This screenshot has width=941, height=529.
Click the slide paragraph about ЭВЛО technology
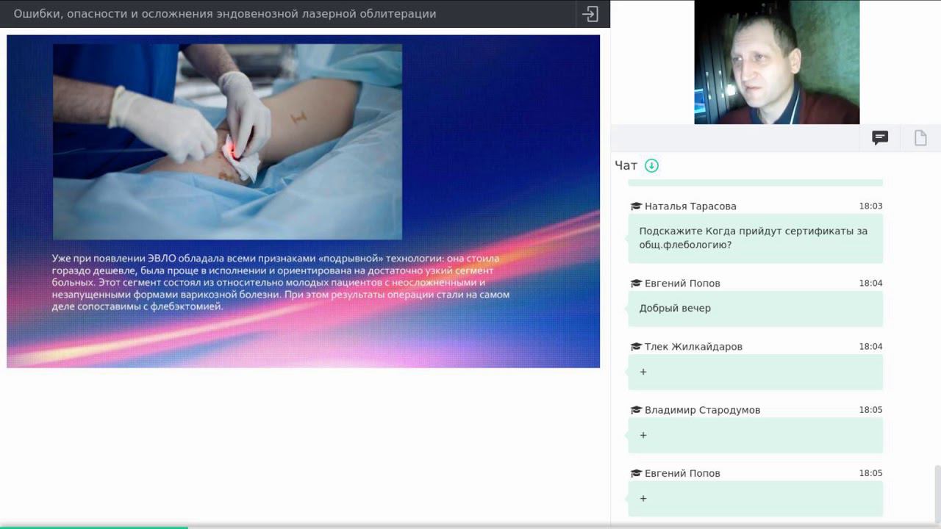[281, 282]
